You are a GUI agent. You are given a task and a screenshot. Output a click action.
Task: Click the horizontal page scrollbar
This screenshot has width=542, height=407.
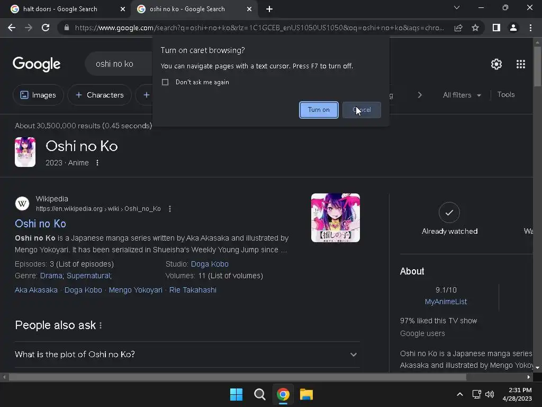(x=238, y=377)
